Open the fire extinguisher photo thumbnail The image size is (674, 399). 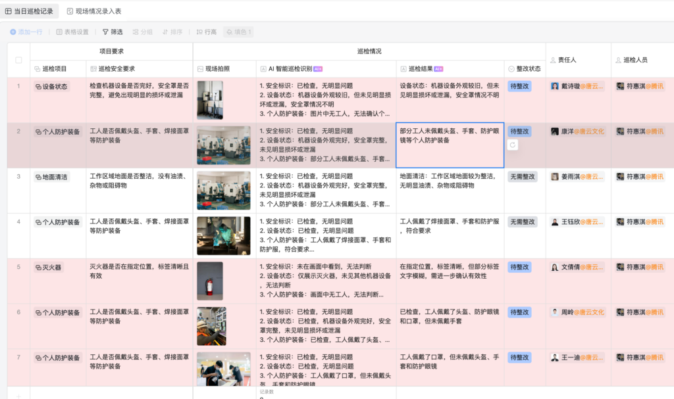point(210,281)
